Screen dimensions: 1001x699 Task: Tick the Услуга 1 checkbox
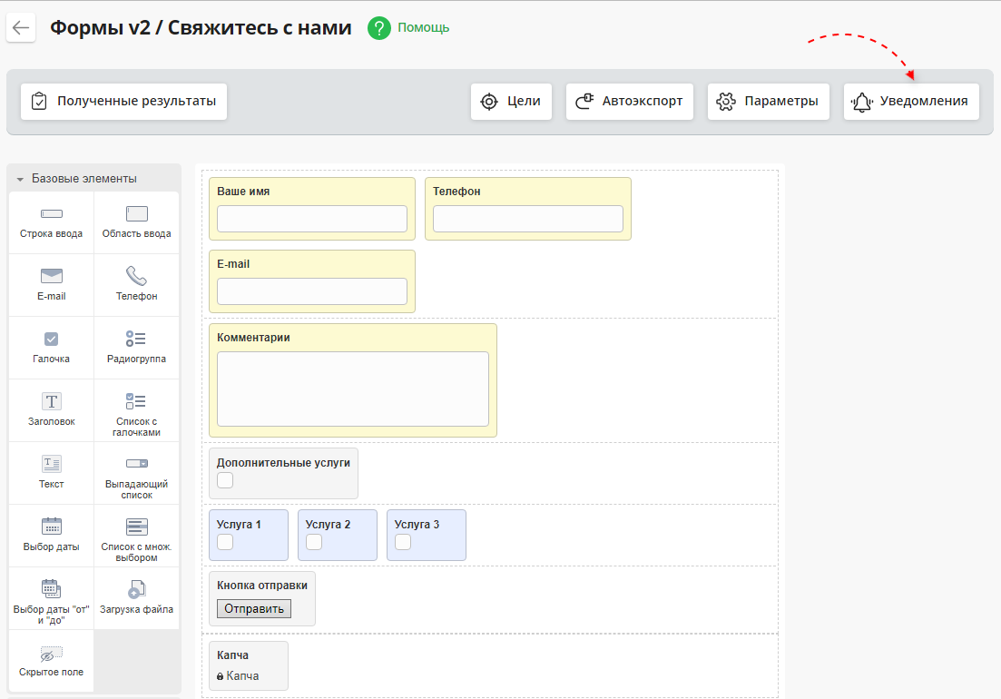225,542
